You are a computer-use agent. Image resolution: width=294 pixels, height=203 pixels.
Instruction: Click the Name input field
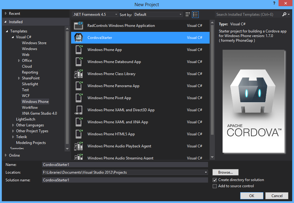click(125, 165)
